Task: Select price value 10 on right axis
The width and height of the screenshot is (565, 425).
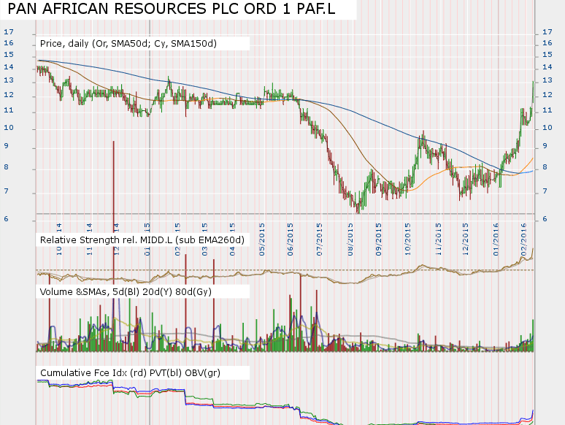Action: 547,127
